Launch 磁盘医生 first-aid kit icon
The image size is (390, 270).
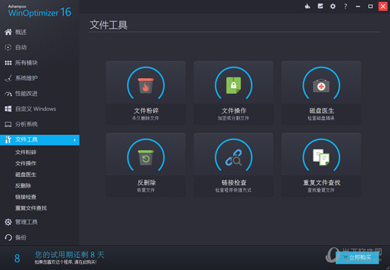coord(321,86)
